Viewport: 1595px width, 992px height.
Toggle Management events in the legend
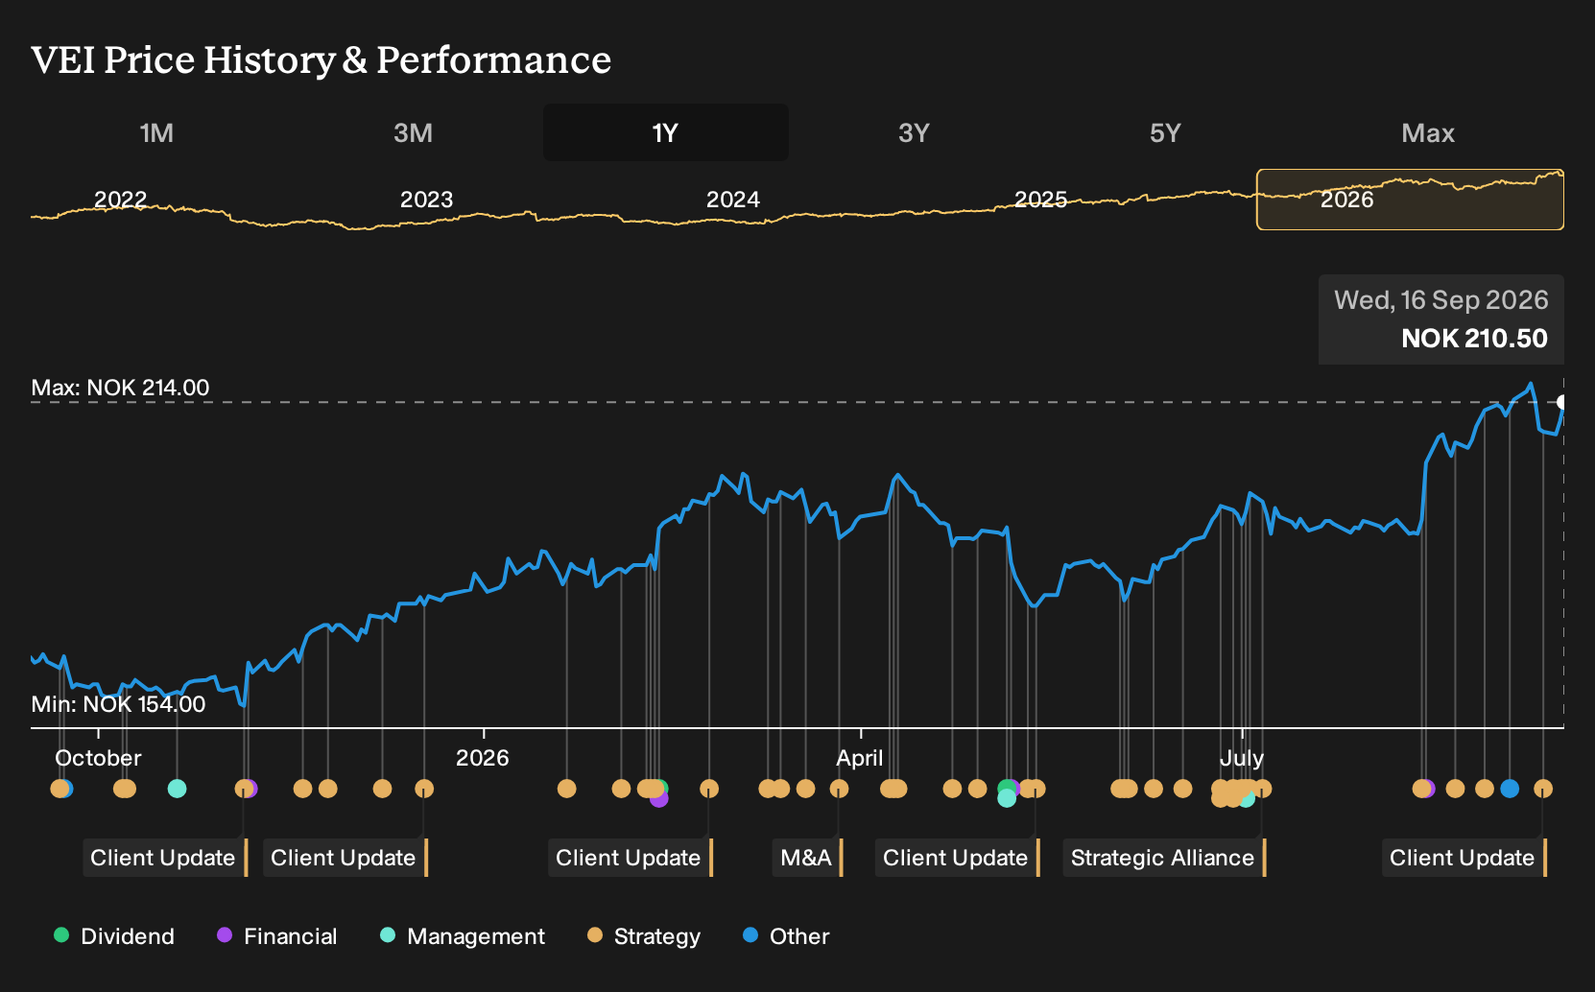point(463,935)
